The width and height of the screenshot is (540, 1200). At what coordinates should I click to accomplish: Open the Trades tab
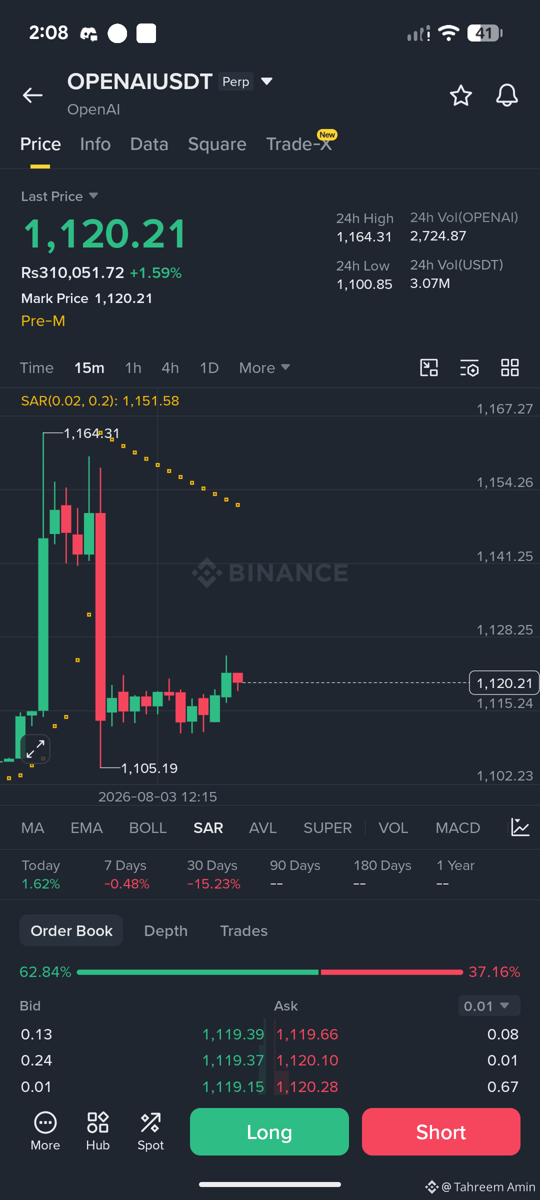click(x=244, y=930)
